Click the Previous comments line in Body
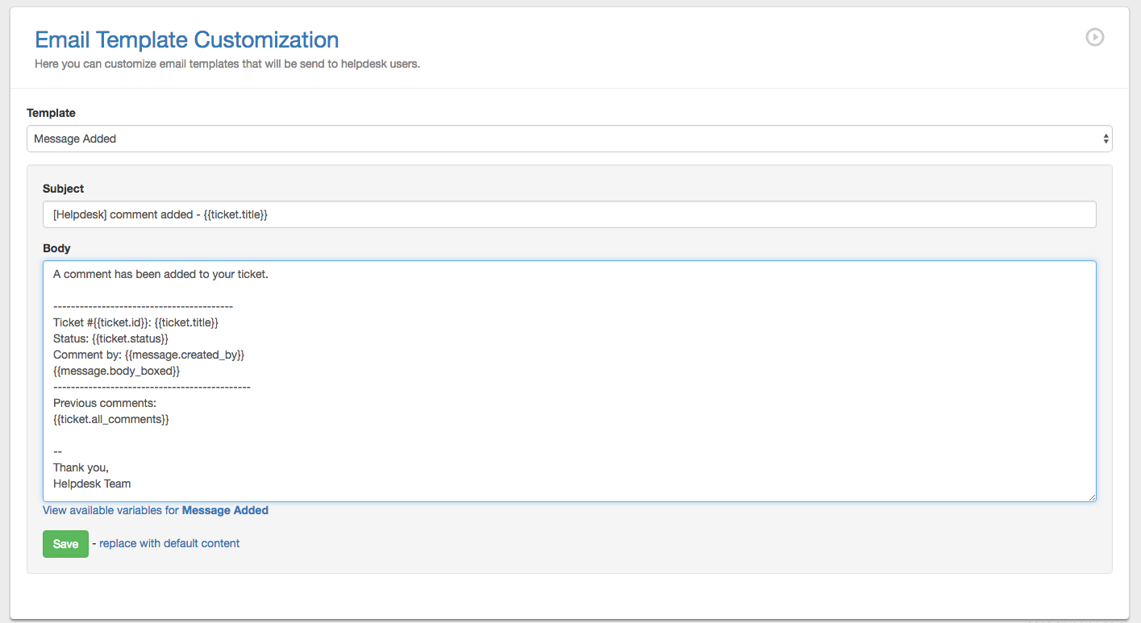Viewport: 1141px width, 623px height. 105,403
